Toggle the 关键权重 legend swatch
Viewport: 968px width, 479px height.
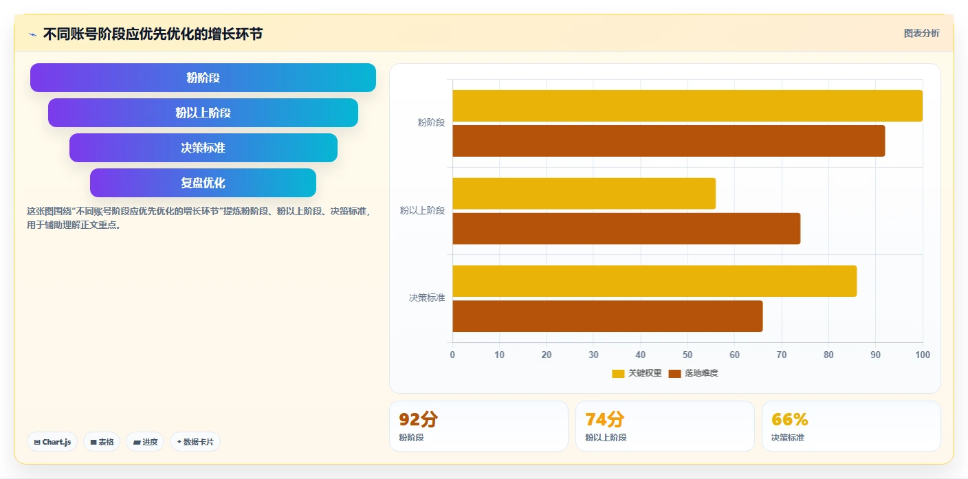click(x=618, y=373)
